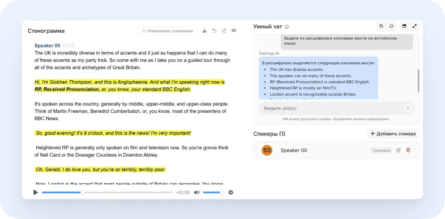Click the chat bullet "The UK has diverse accents."

(296, 70)
